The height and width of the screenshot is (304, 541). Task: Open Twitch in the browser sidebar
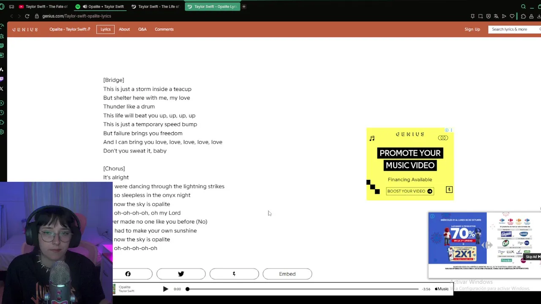(2, 79)
